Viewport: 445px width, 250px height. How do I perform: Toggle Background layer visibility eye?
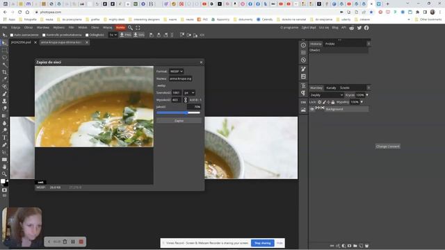tap(312, 109)
